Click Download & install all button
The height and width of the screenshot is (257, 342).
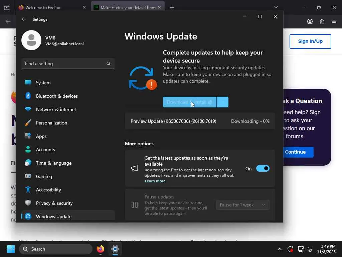click(190, 102)
